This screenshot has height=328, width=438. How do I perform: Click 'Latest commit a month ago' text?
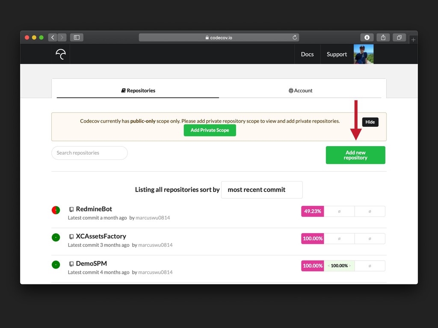(x=97, y=218)
